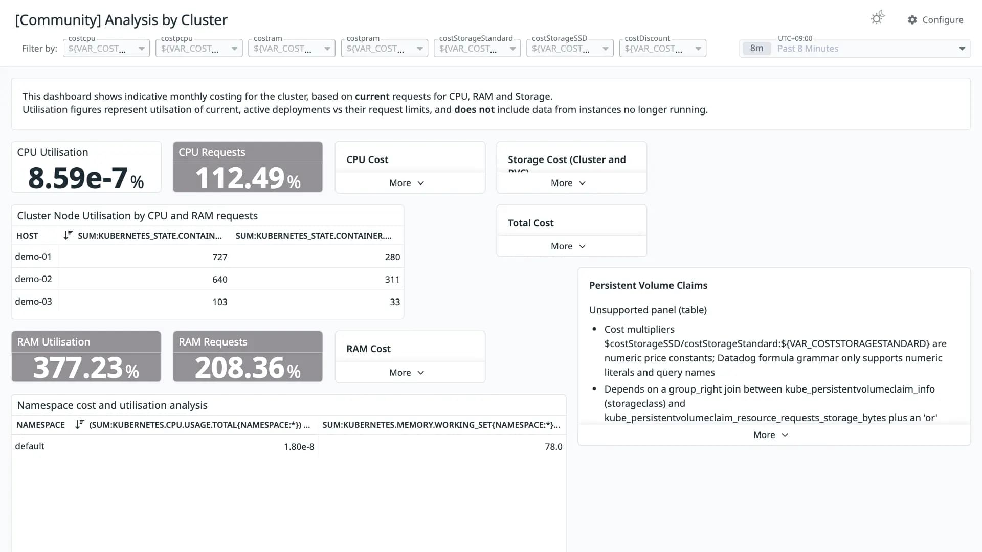Toggle the light/dark theme icon
This screenshot has width=982, height=552.
click(878, 18)
